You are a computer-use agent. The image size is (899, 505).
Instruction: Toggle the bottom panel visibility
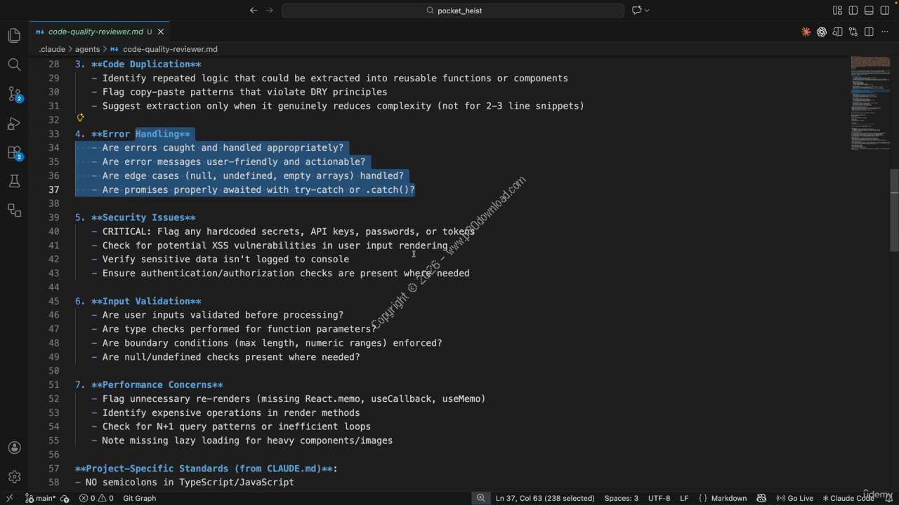tap(869, 11)
